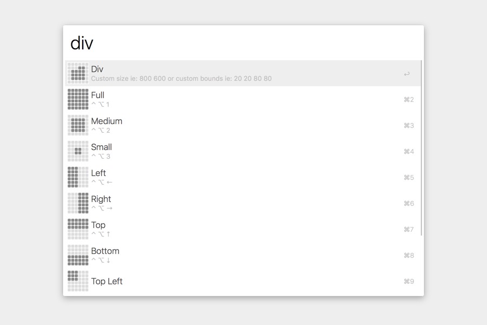Pick the Top Left result label
The width and height of the screenshot is (487, 325).
pos(107,281)
